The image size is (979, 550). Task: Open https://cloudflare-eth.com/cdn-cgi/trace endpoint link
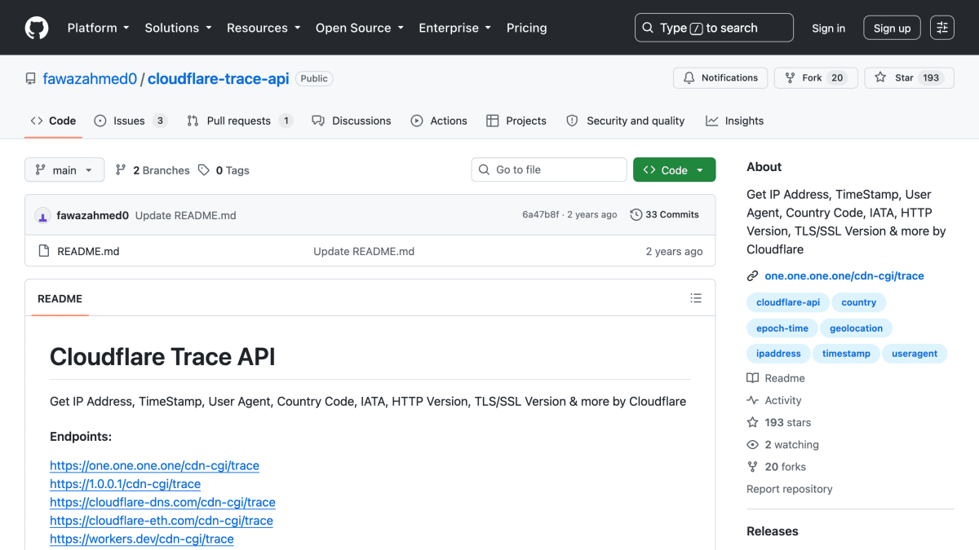pos(162,521)
